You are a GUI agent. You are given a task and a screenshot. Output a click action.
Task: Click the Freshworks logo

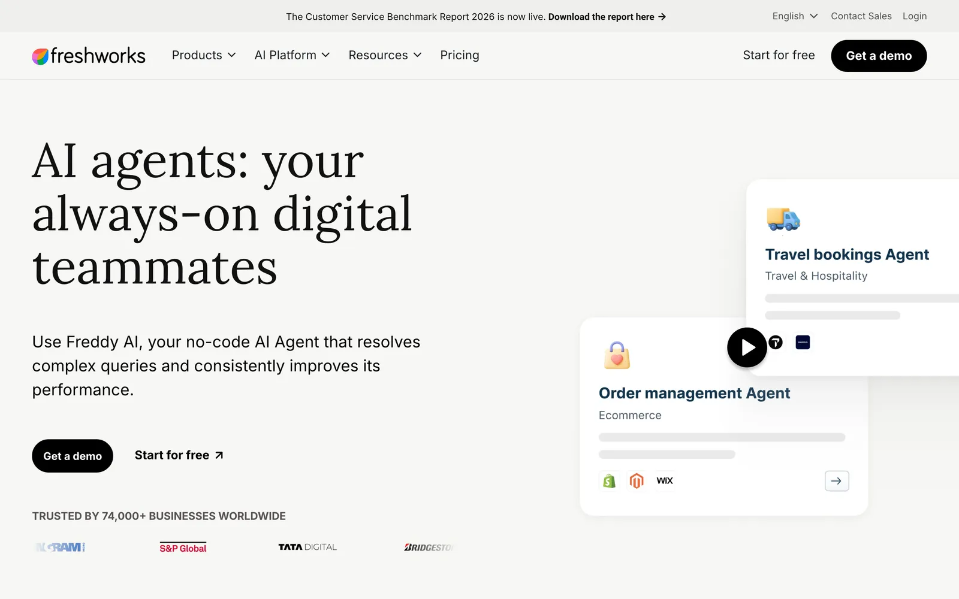[89, 56]
